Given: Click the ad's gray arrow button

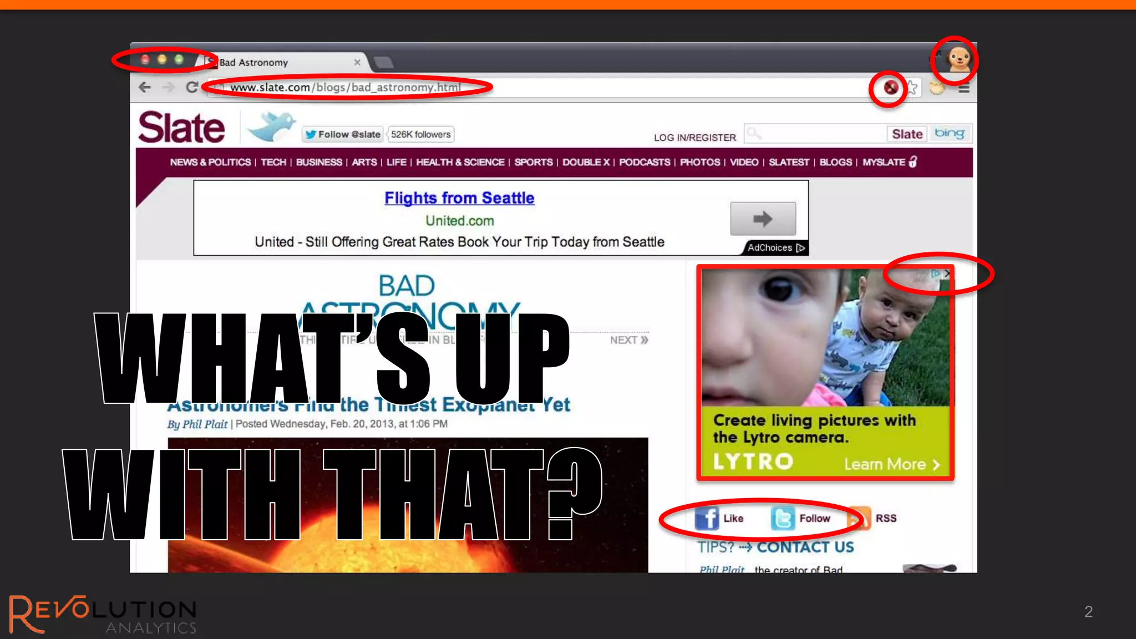Looking at the screenshot, I should pos(763,219).
